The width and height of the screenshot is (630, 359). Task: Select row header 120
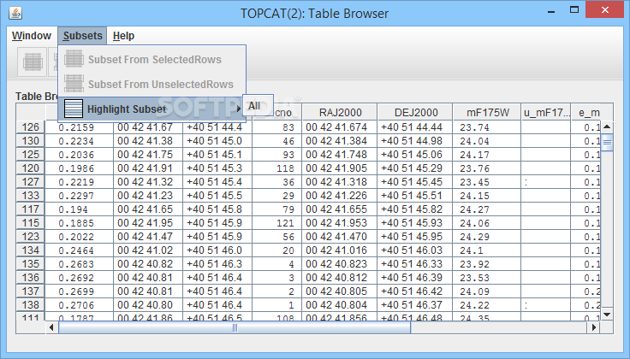[x=31, y=168]
